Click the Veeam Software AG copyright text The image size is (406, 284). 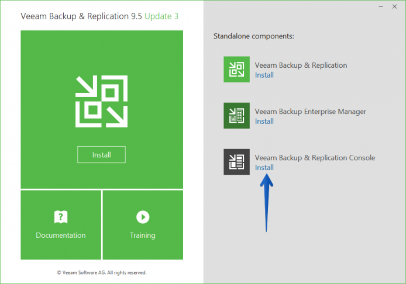click(102, 272)
